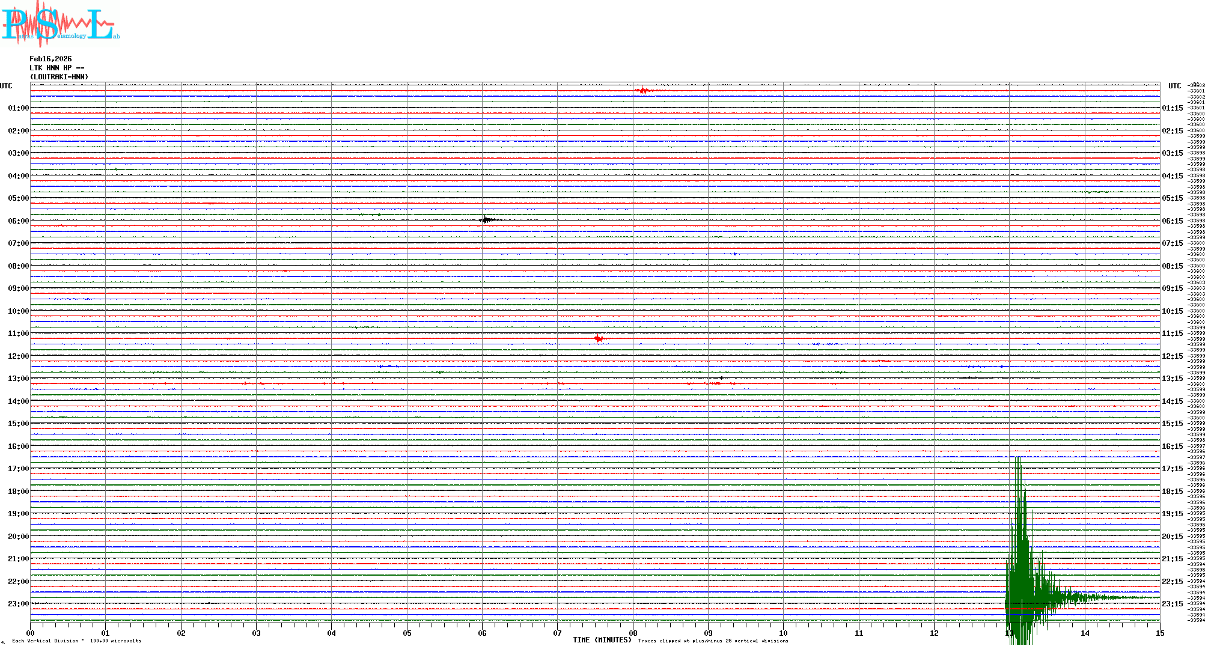Click the traces clipped footnote text
This screenshot has height=649, width=1208.
click(713, 641)
